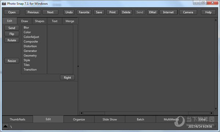Print the current photo
The image size is (220, 132).
(x=113, y=12)
